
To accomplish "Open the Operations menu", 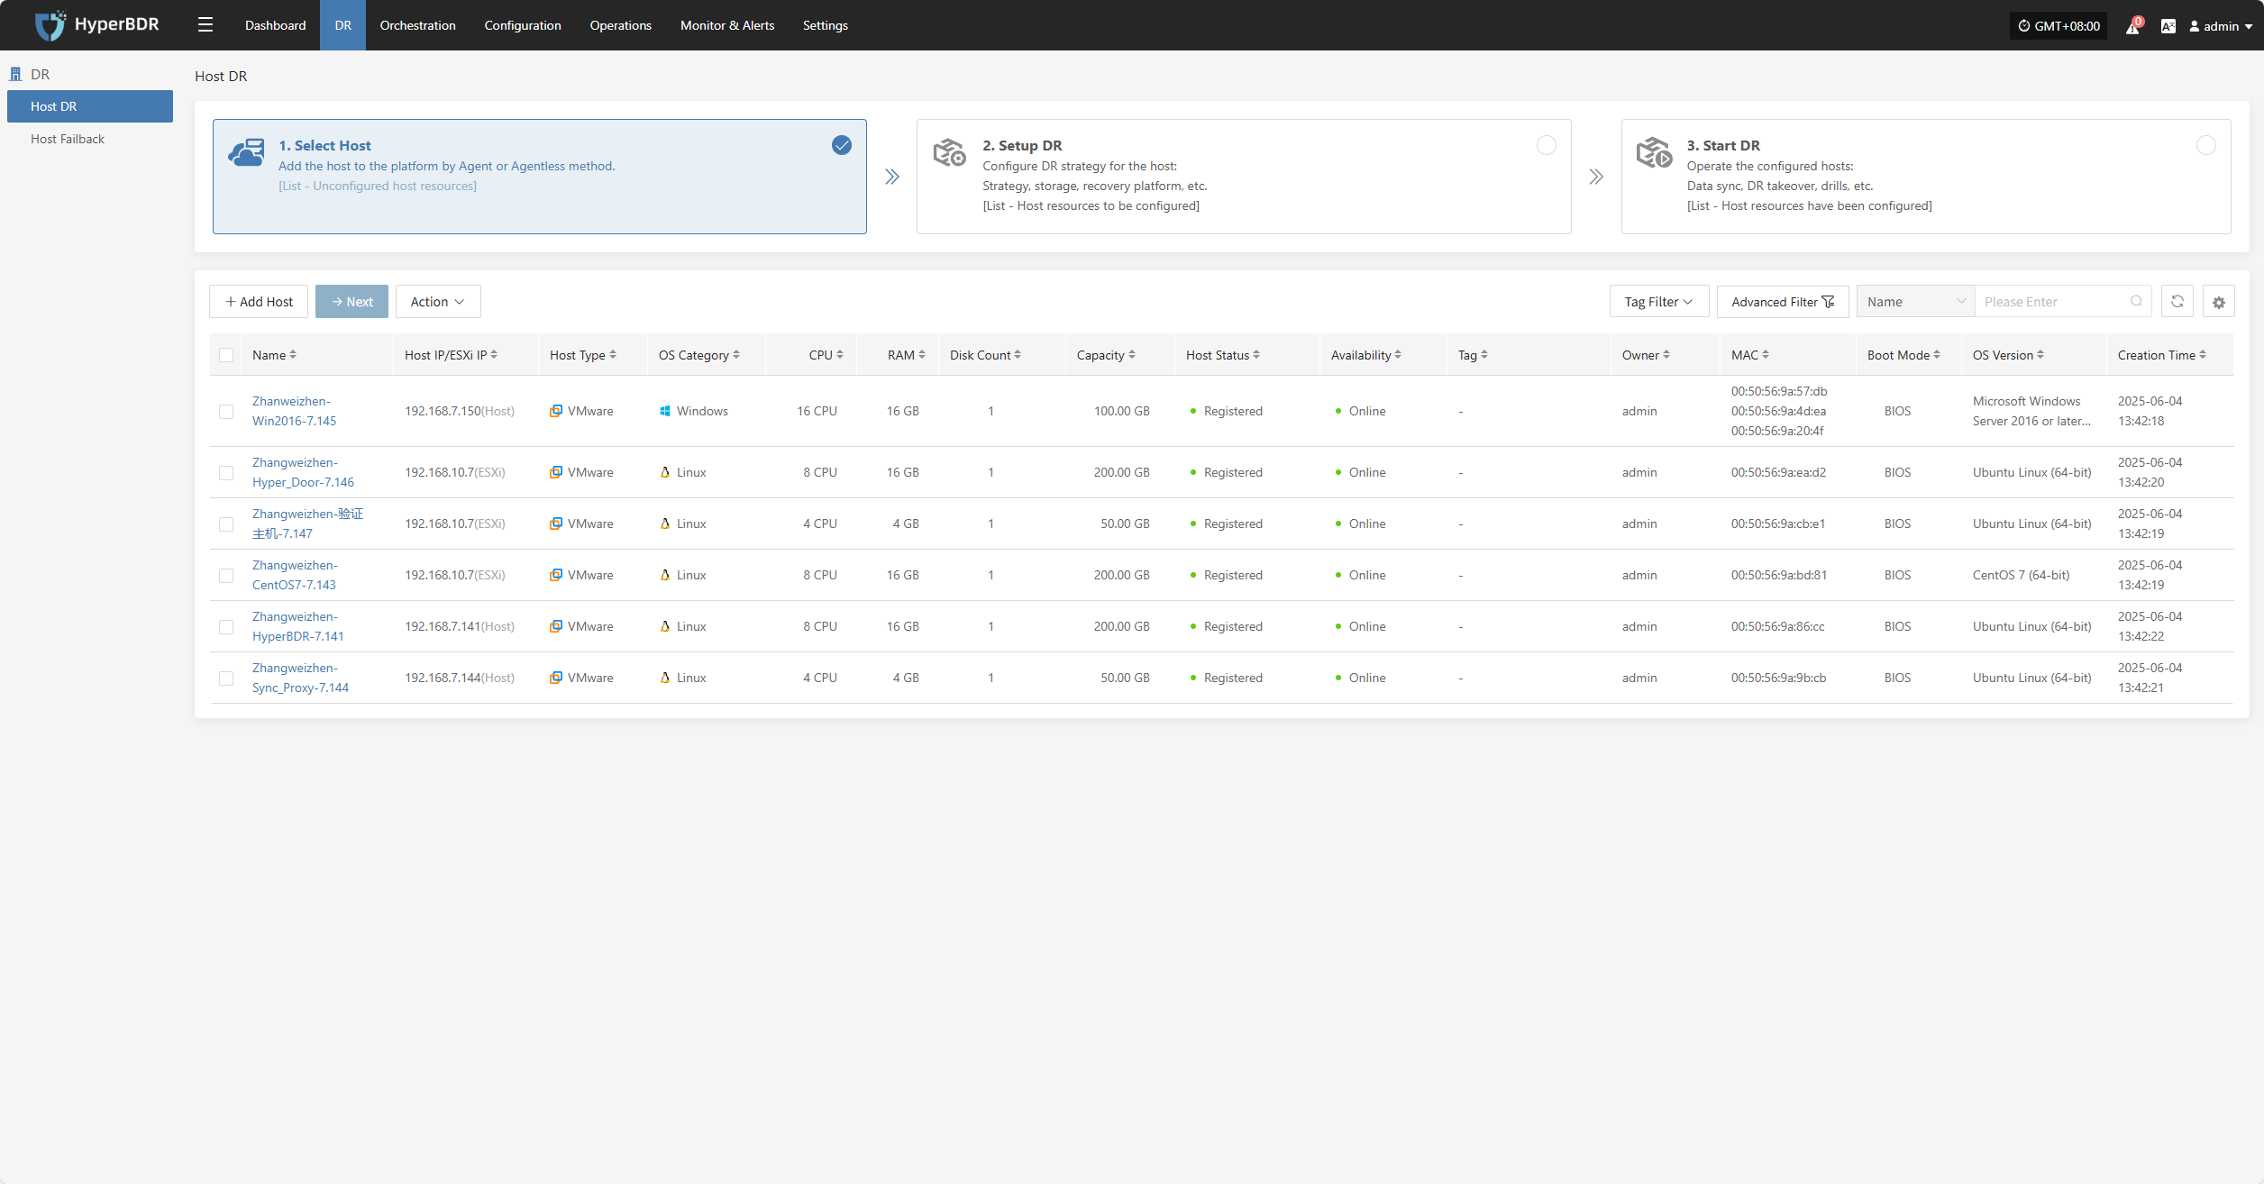I will pyautogui.click(x=620, y=25).
